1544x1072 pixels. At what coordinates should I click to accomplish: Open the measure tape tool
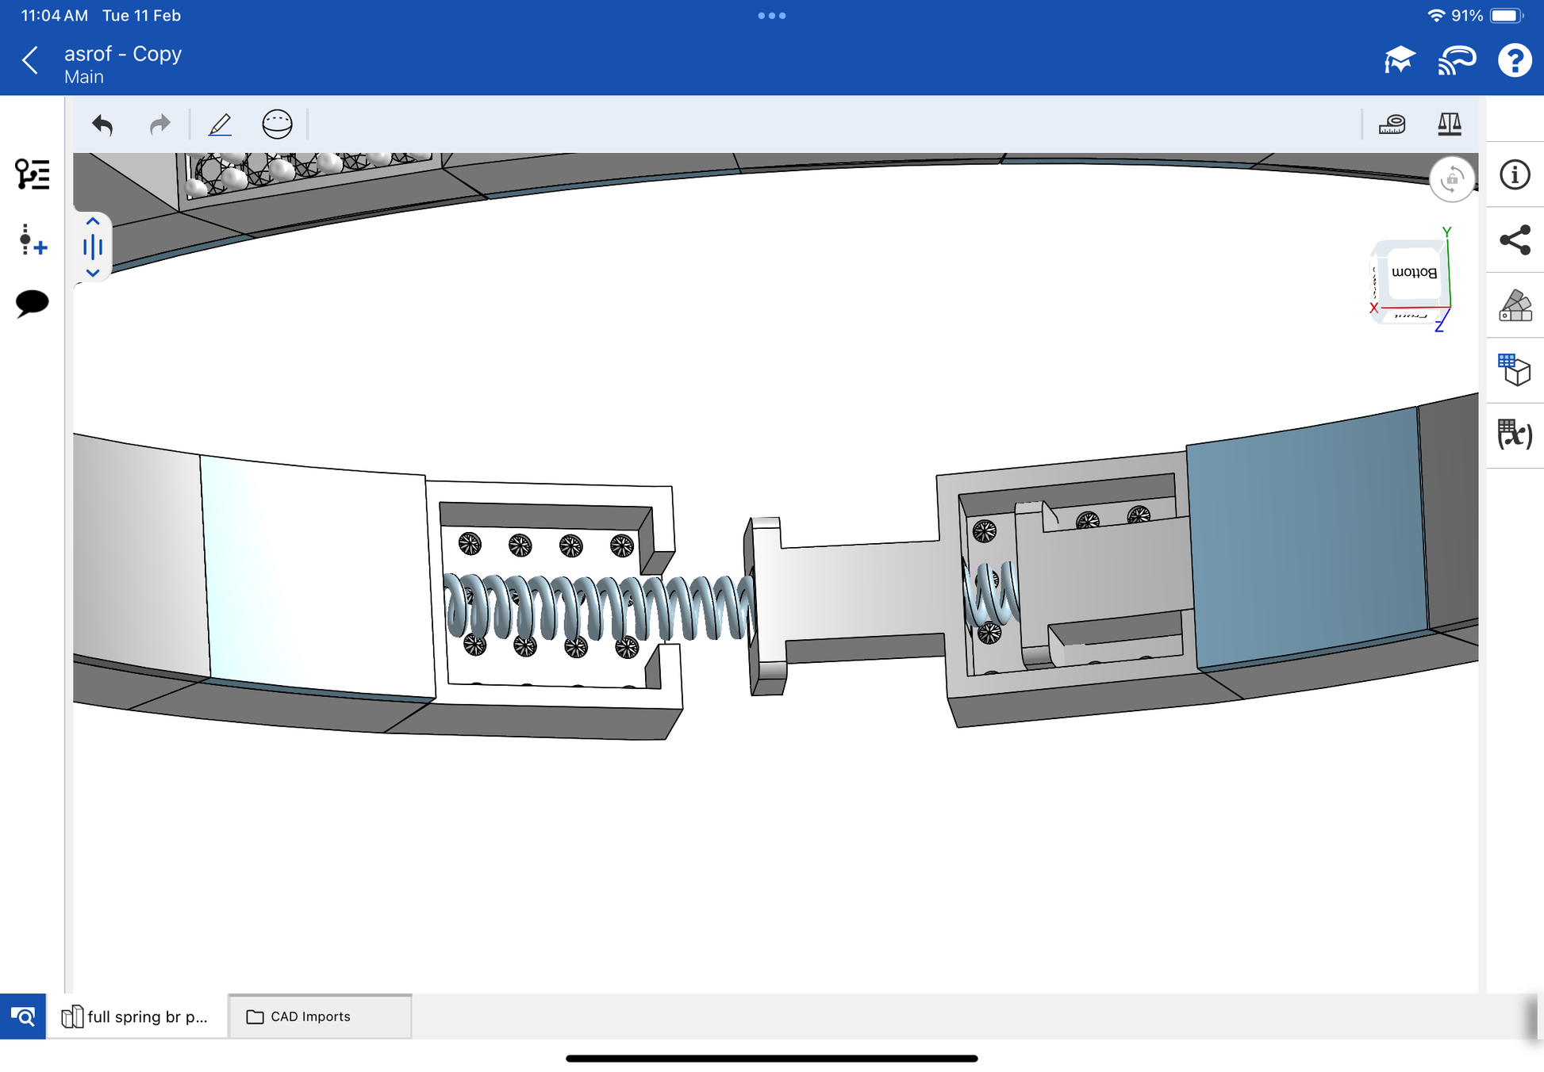(x=1392, y=124)
